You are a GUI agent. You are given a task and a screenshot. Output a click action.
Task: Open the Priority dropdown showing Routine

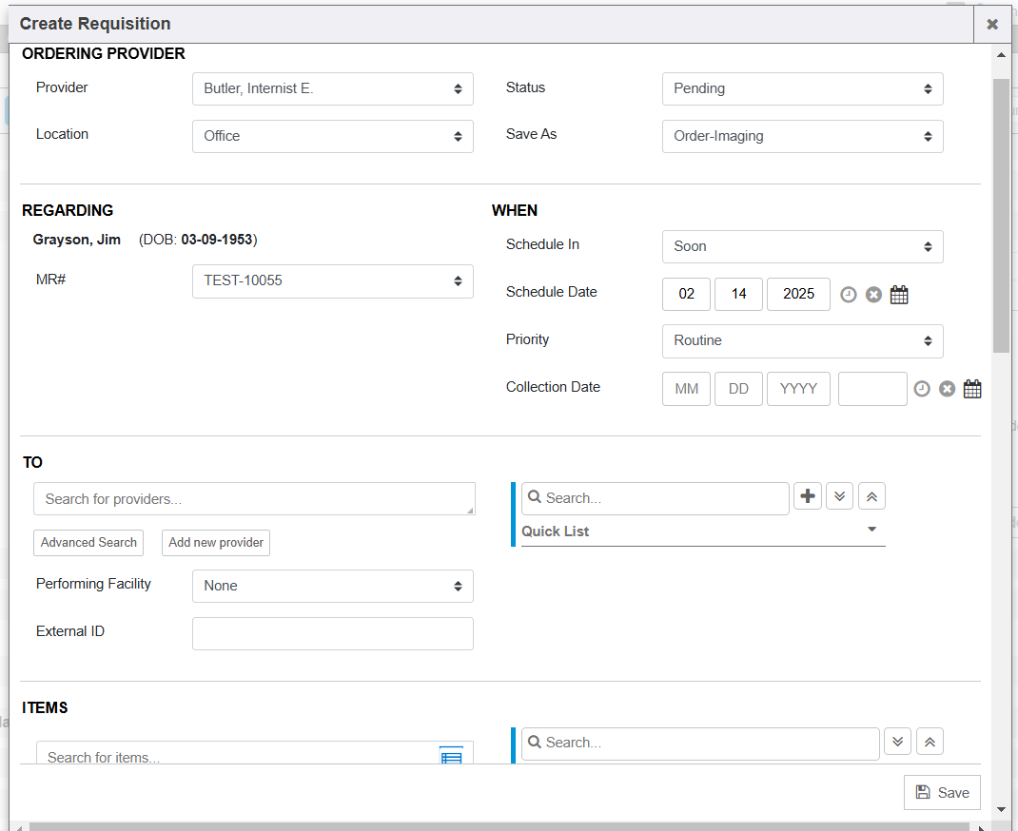click(x=802, y=341)
